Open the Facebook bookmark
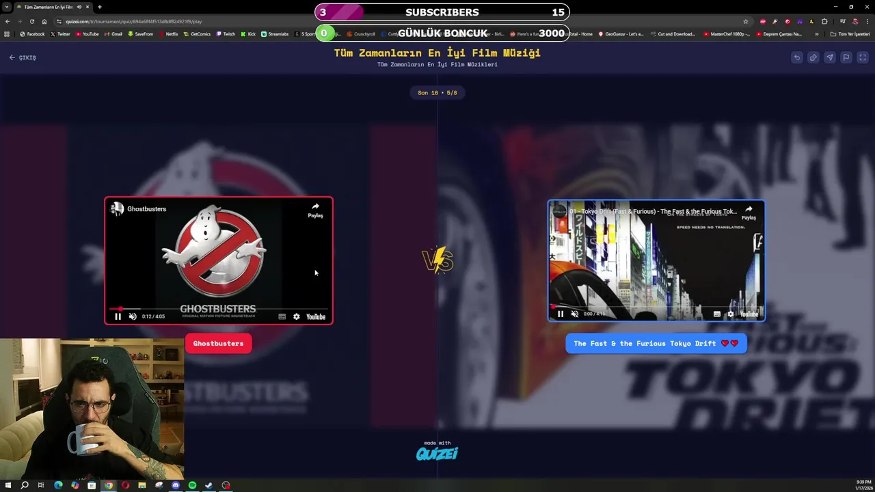Screen dimensions: 875x492 (x=32, y=34)
